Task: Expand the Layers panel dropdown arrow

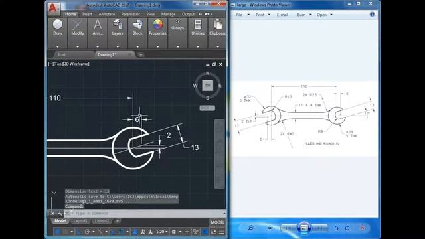Action: [118, 46]
